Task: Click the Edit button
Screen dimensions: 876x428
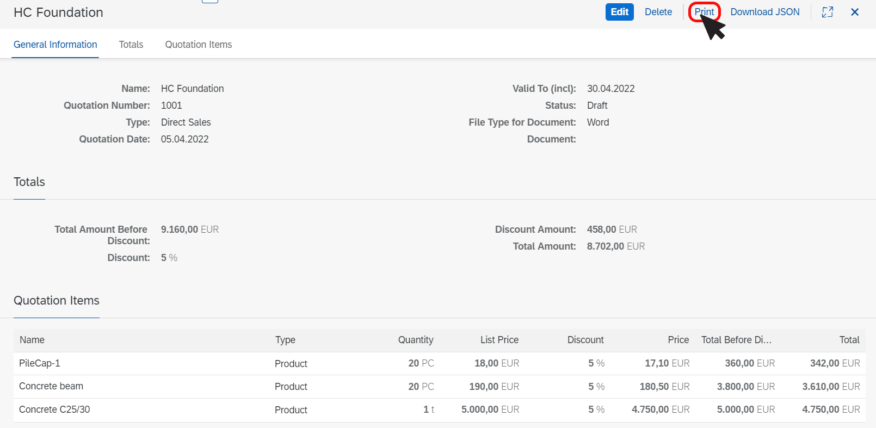Action: click(x=620, y=12)
